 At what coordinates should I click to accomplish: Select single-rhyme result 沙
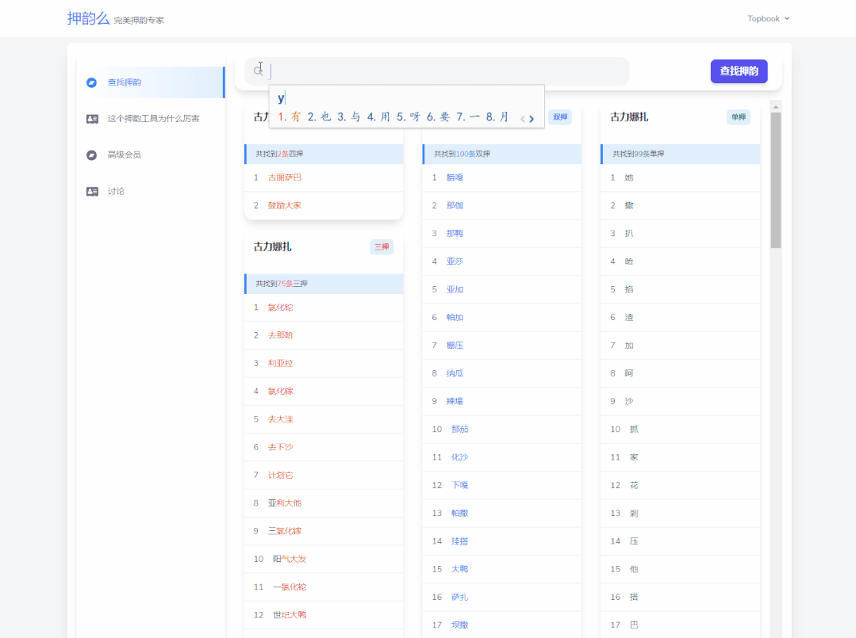[x=629, y=401]
